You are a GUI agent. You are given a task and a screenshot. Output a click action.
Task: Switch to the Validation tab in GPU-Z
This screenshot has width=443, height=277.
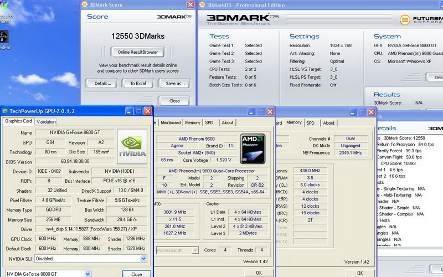[46, 121]
